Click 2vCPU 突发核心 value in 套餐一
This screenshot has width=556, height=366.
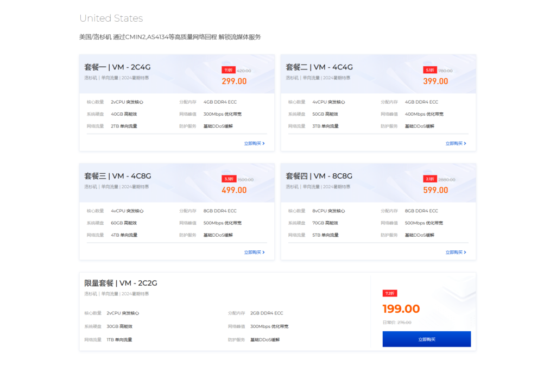(x=127, y=102)
